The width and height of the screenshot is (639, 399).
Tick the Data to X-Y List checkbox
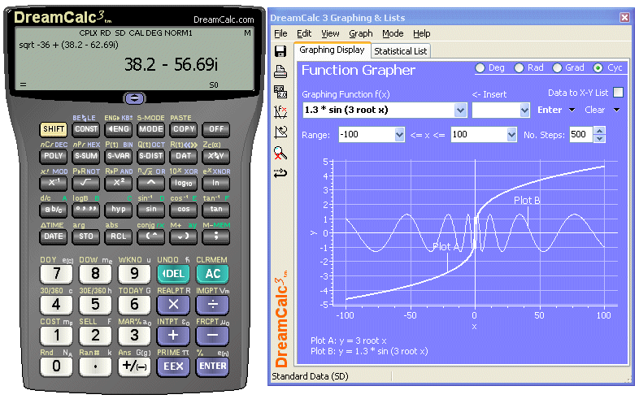pos(618,93)
